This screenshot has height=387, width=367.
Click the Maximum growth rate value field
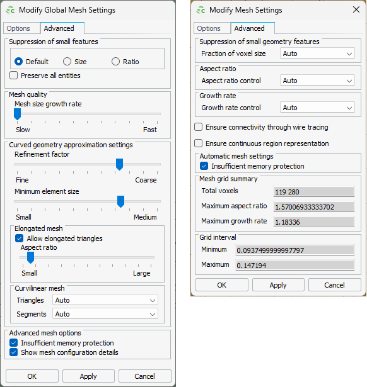point(314,222)
